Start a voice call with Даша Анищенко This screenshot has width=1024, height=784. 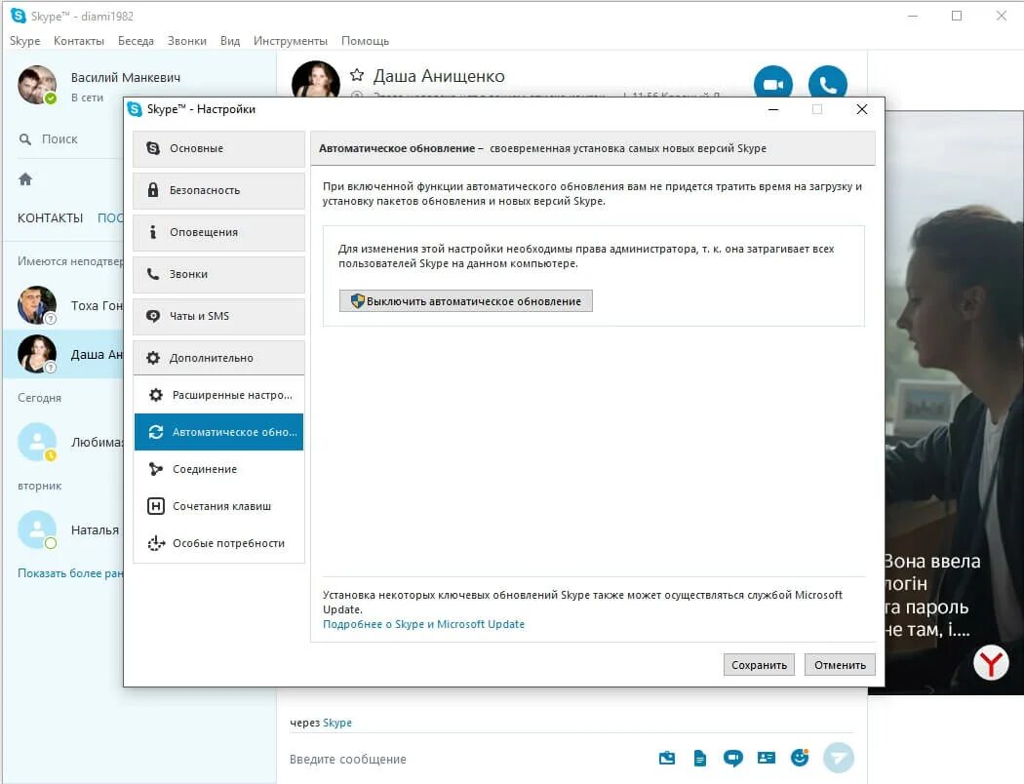pos(827,83)
